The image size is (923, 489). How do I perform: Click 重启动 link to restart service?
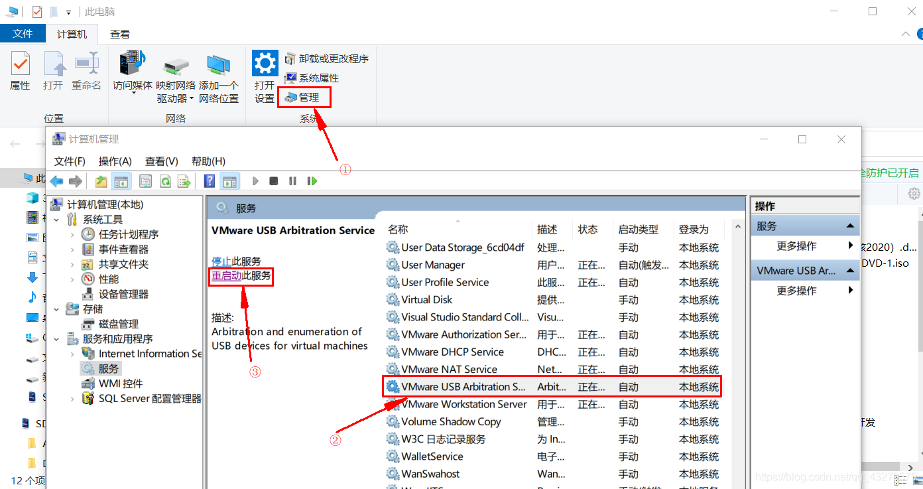pos(227,275)
